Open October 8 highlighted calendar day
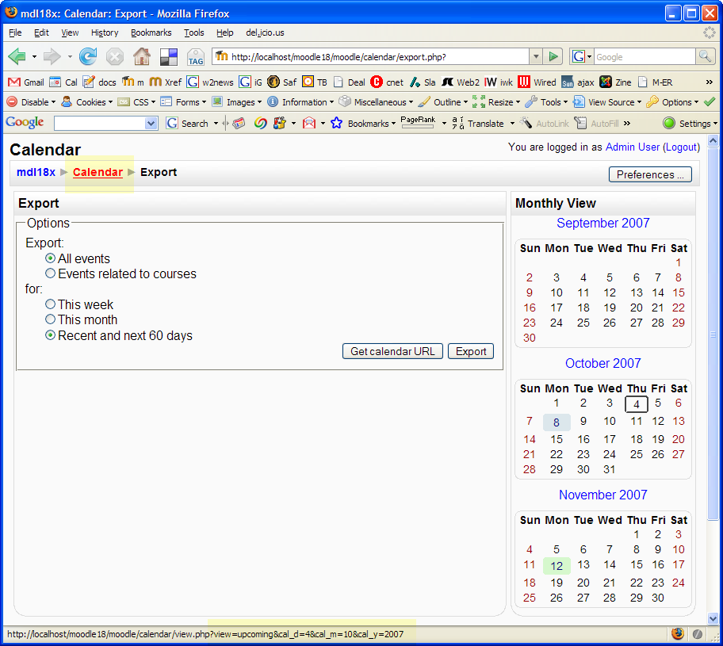This screenshot has width=723, height=646. pyautogui.click(x=557, y=422)
